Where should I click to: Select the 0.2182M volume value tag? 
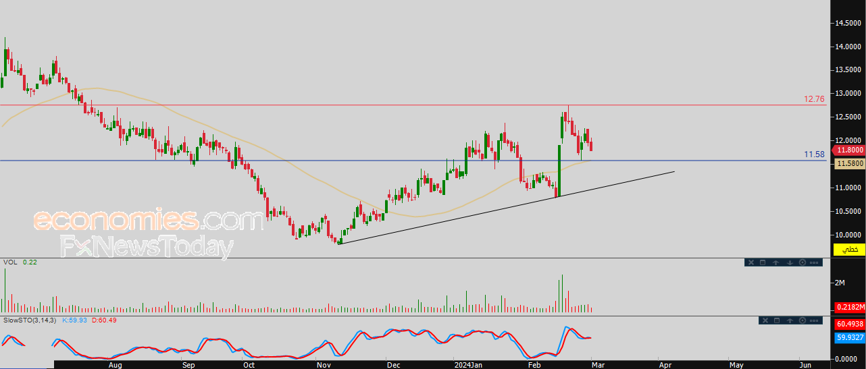[x=850, y=307]
